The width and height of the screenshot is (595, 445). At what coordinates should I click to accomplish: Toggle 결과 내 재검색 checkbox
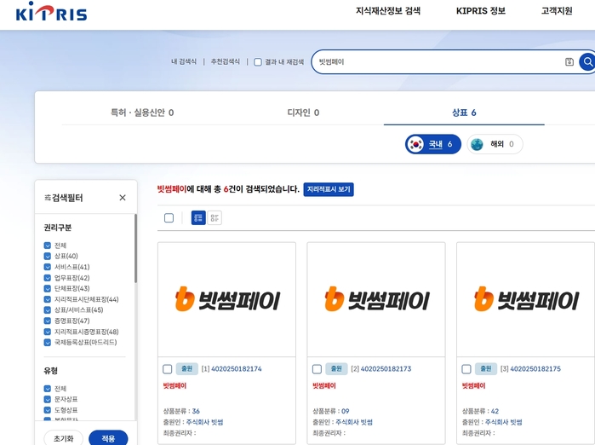click(x=258, y=62)
